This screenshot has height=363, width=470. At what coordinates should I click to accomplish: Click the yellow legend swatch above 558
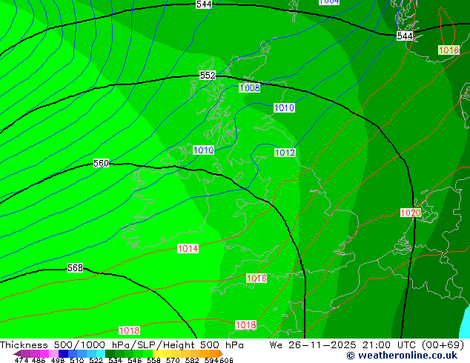[157, 353]
